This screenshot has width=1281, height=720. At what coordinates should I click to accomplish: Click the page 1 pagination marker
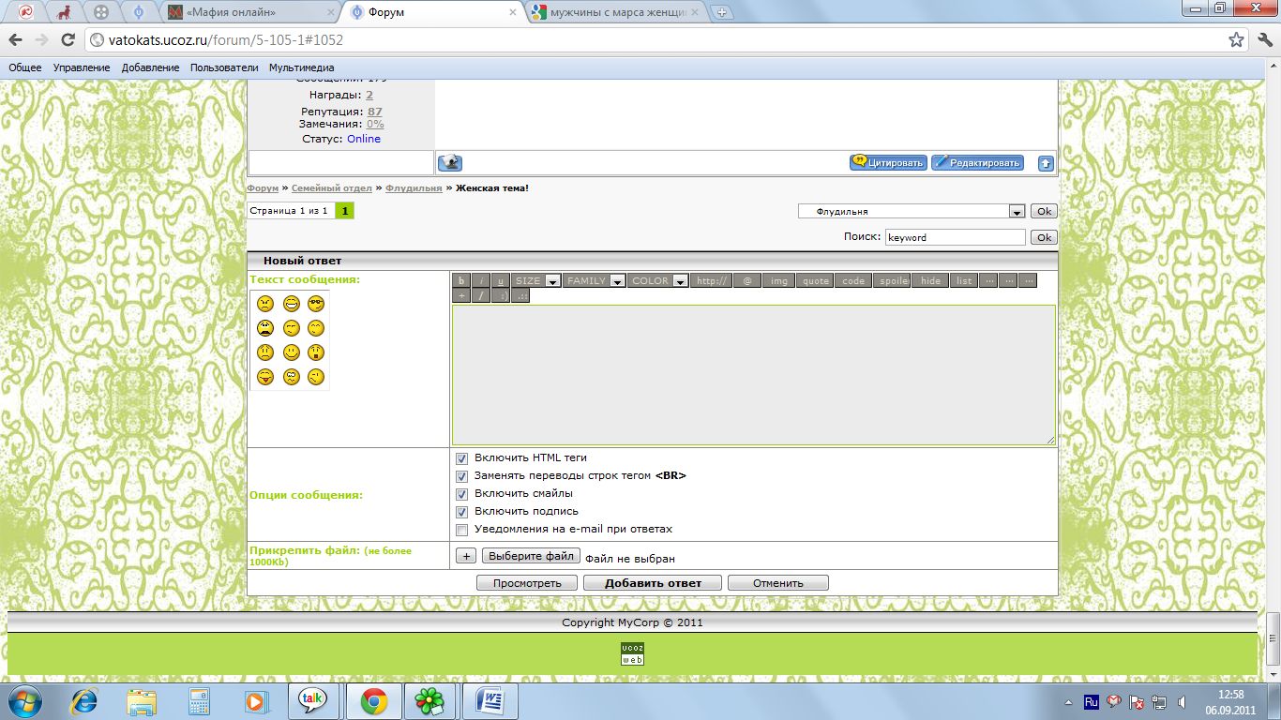345,211
